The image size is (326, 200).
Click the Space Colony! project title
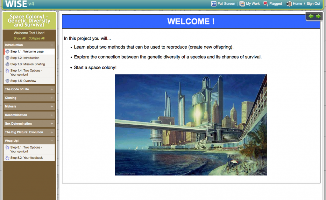[x=29, y=21]
